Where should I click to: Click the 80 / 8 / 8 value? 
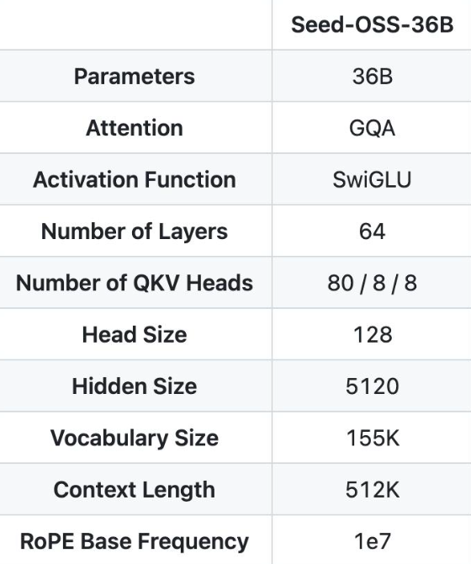click(x=373, y=283)
